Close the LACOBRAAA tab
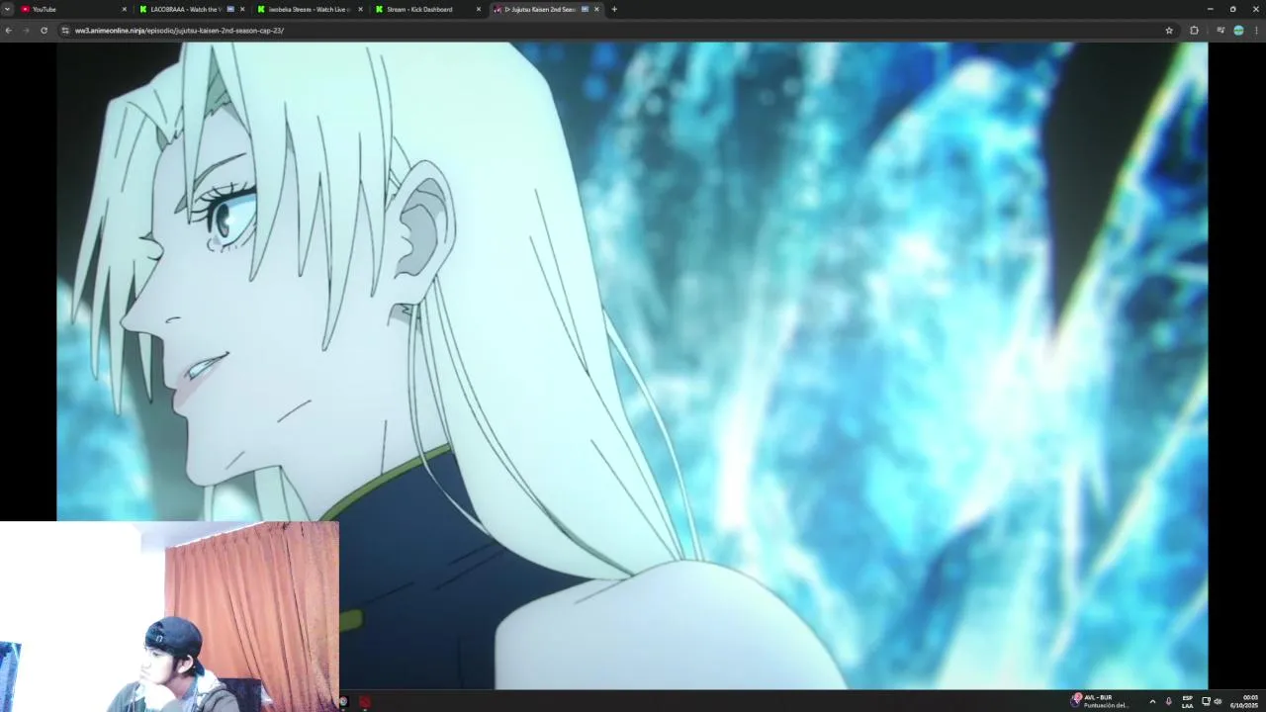 [242, 9]
